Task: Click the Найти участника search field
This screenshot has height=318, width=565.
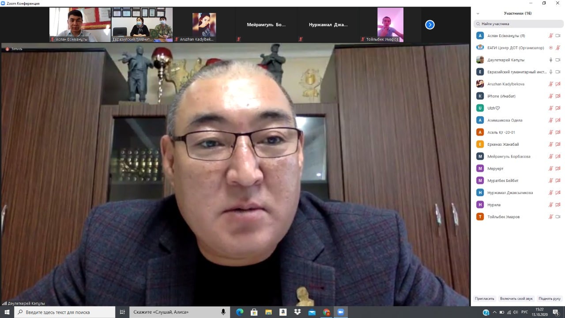Action: [x=517, y=24]
